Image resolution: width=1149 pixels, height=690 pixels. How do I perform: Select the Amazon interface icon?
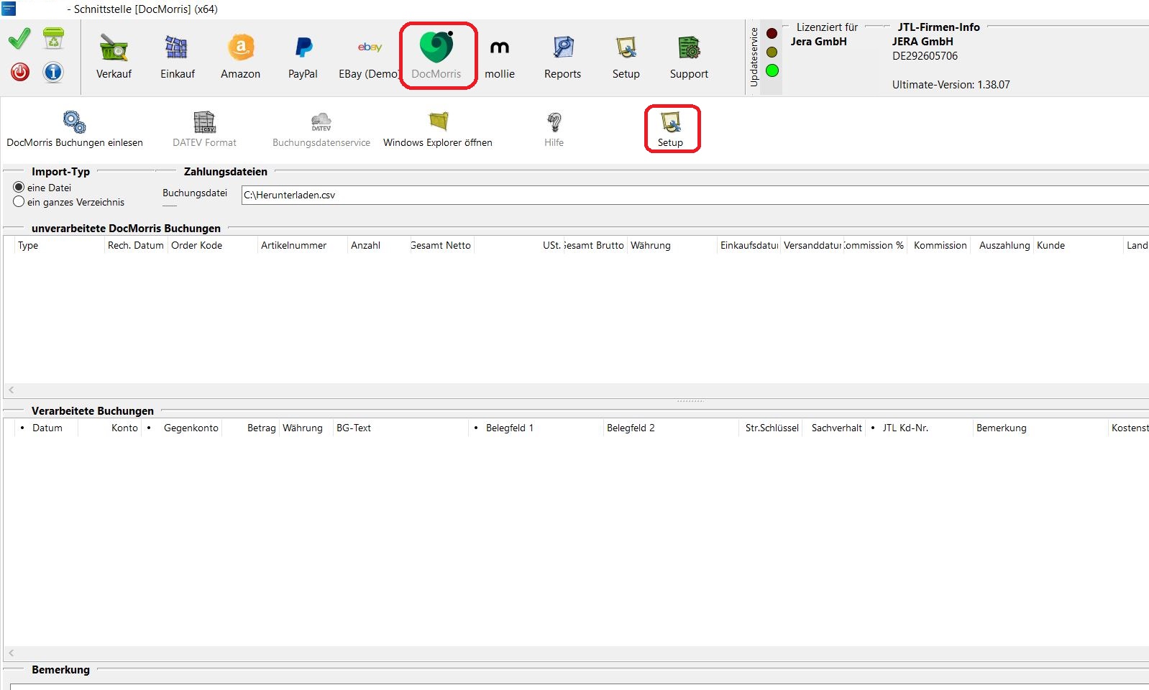click(240, 56)
